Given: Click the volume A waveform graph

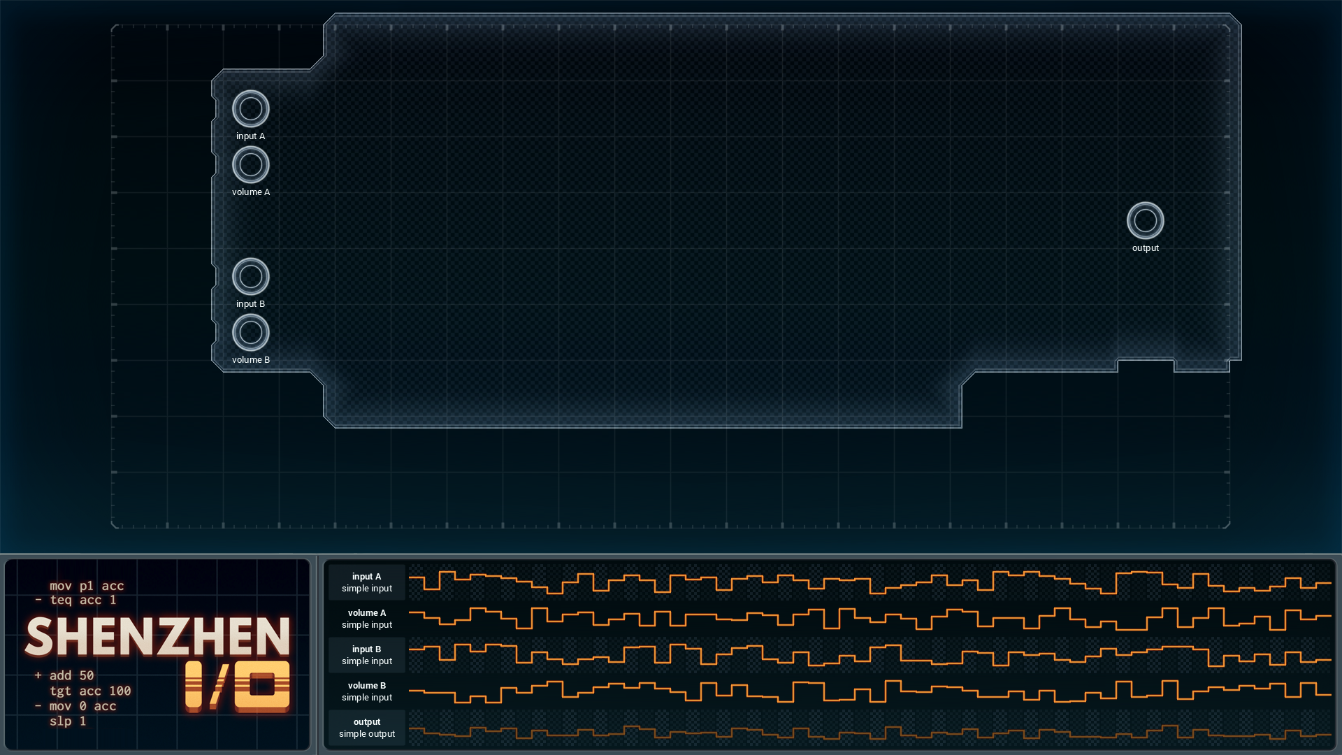Looking at the screenshot, I should 870,619.
